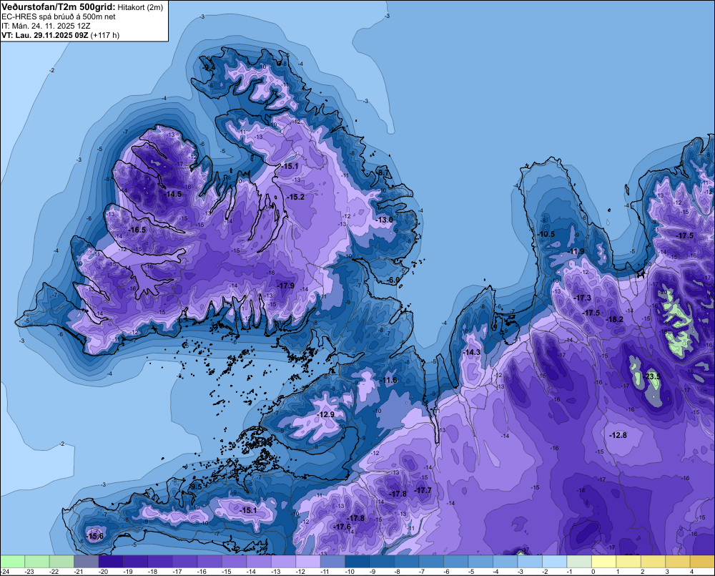Click the -17.5 label below -17.3
Screen dimensions: 715x576
point(591,313)
